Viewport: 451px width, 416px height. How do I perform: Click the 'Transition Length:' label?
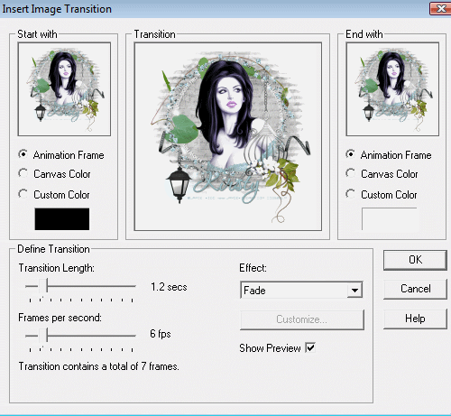tap(57, 268)
